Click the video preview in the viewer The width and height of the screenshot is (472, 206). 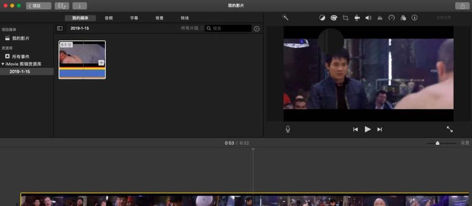pyautogui.click(x=368, y=74)
